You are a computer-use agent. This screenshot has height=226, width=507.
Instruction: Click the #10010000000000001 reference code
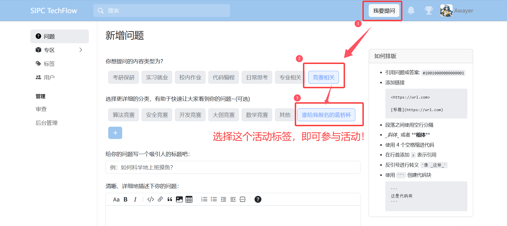point(443,73)
